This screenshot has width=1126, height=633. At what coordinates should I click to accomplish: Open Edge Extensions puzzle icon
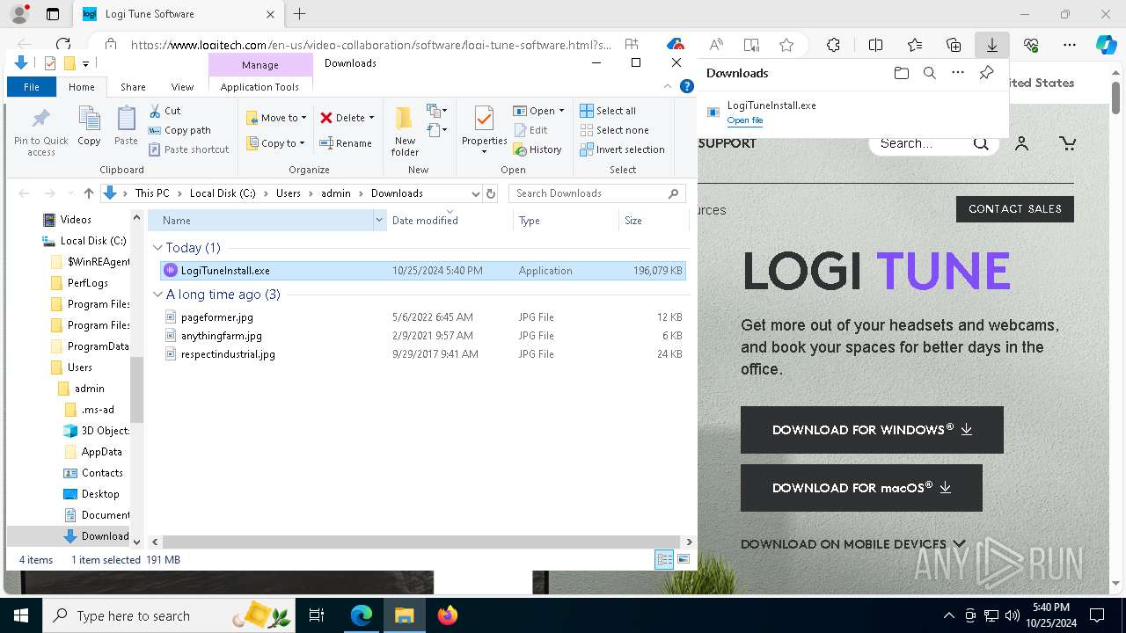tap(833, 45)
